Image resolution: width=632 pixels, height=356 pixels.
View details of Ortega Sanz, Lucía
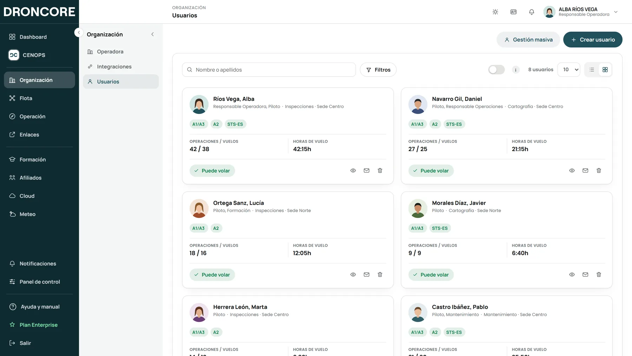353,274
